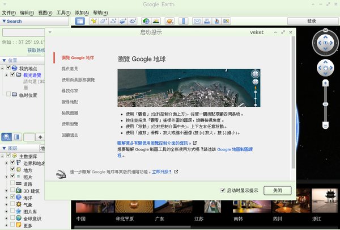Toggle the 道路 layer checkbox
The width and height of the screenshot is (340, 230).
(x=12, y=184)
